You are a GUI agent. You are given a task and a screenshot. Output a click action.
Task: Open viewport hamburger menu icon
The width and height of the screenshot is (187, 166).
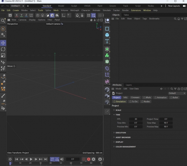[x=9, y=20]
